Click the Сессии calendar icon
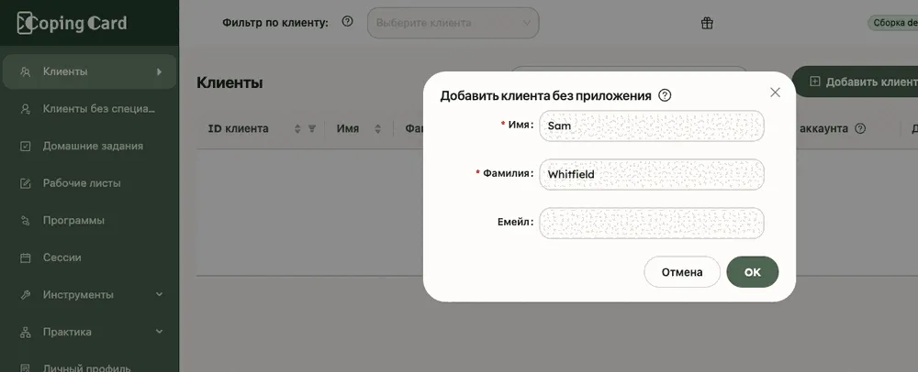 25,257
